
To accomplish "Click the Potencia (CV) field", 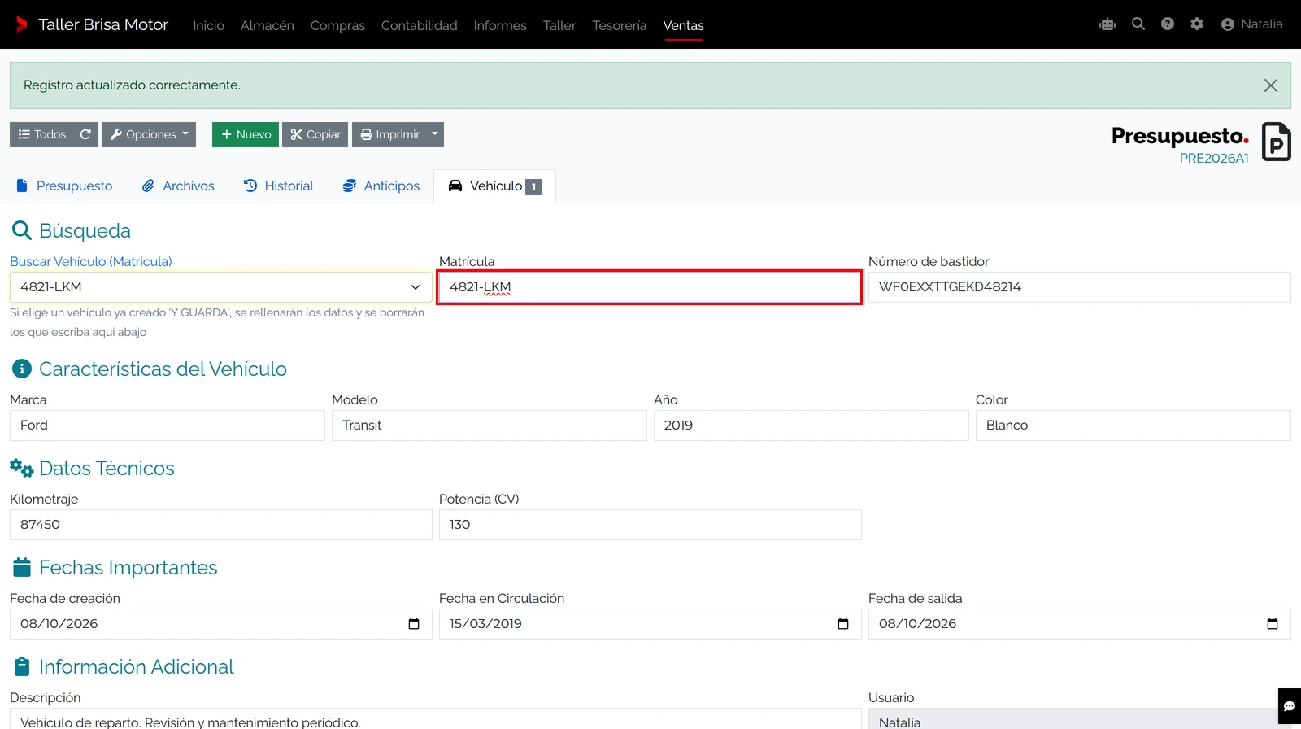I will 650,525.
